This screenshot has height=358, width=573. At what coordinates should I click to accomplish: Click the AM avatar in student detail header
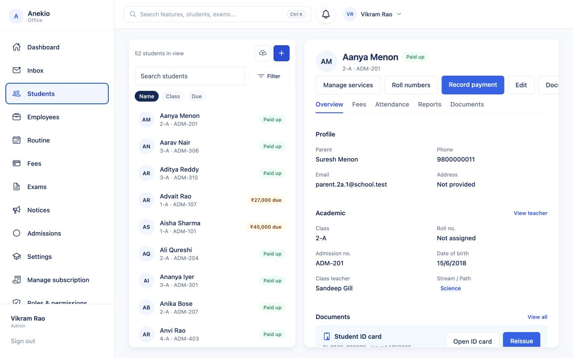click(326, 62)
